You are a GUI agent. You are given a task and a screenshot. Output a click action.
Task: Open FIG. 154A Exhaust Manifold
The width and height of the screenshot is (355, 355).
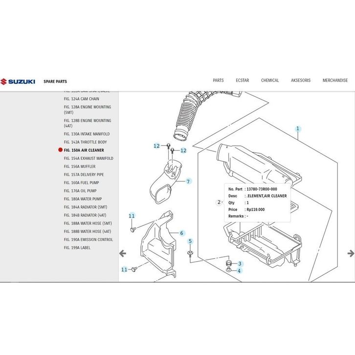click(89, 158)
